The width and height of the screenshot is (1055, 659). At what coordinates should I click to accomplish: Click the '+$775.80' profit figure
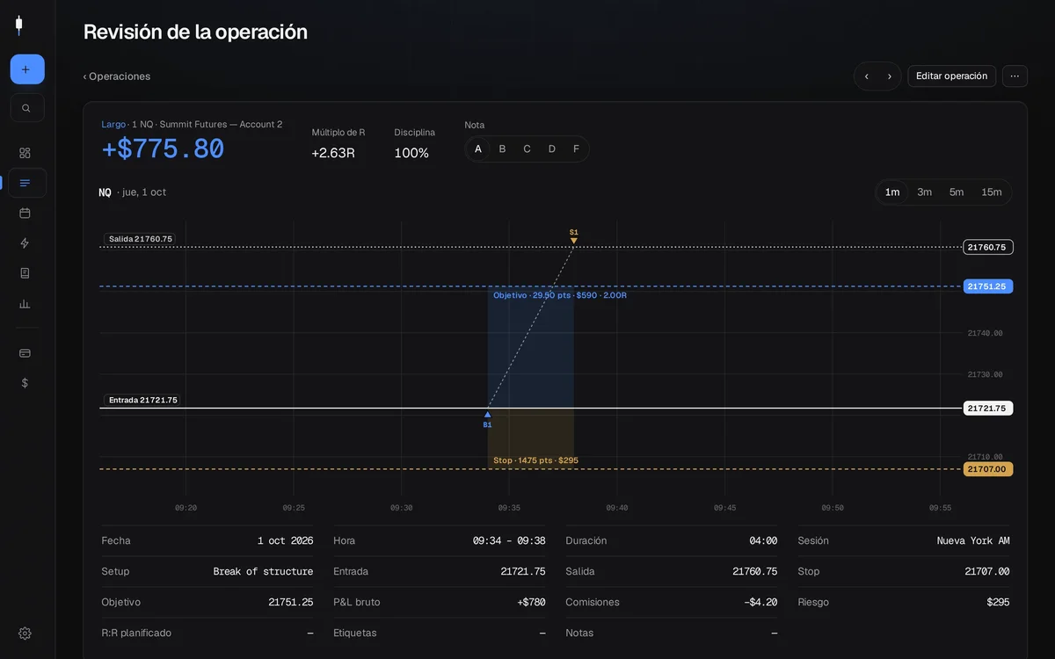click(163, 149)
